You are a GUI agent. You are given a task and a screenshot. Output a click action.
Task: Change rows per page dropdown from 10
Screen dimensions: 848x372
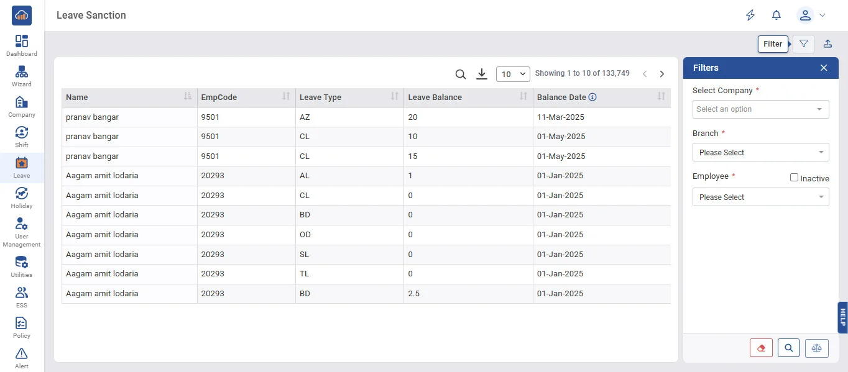(513, 74)
